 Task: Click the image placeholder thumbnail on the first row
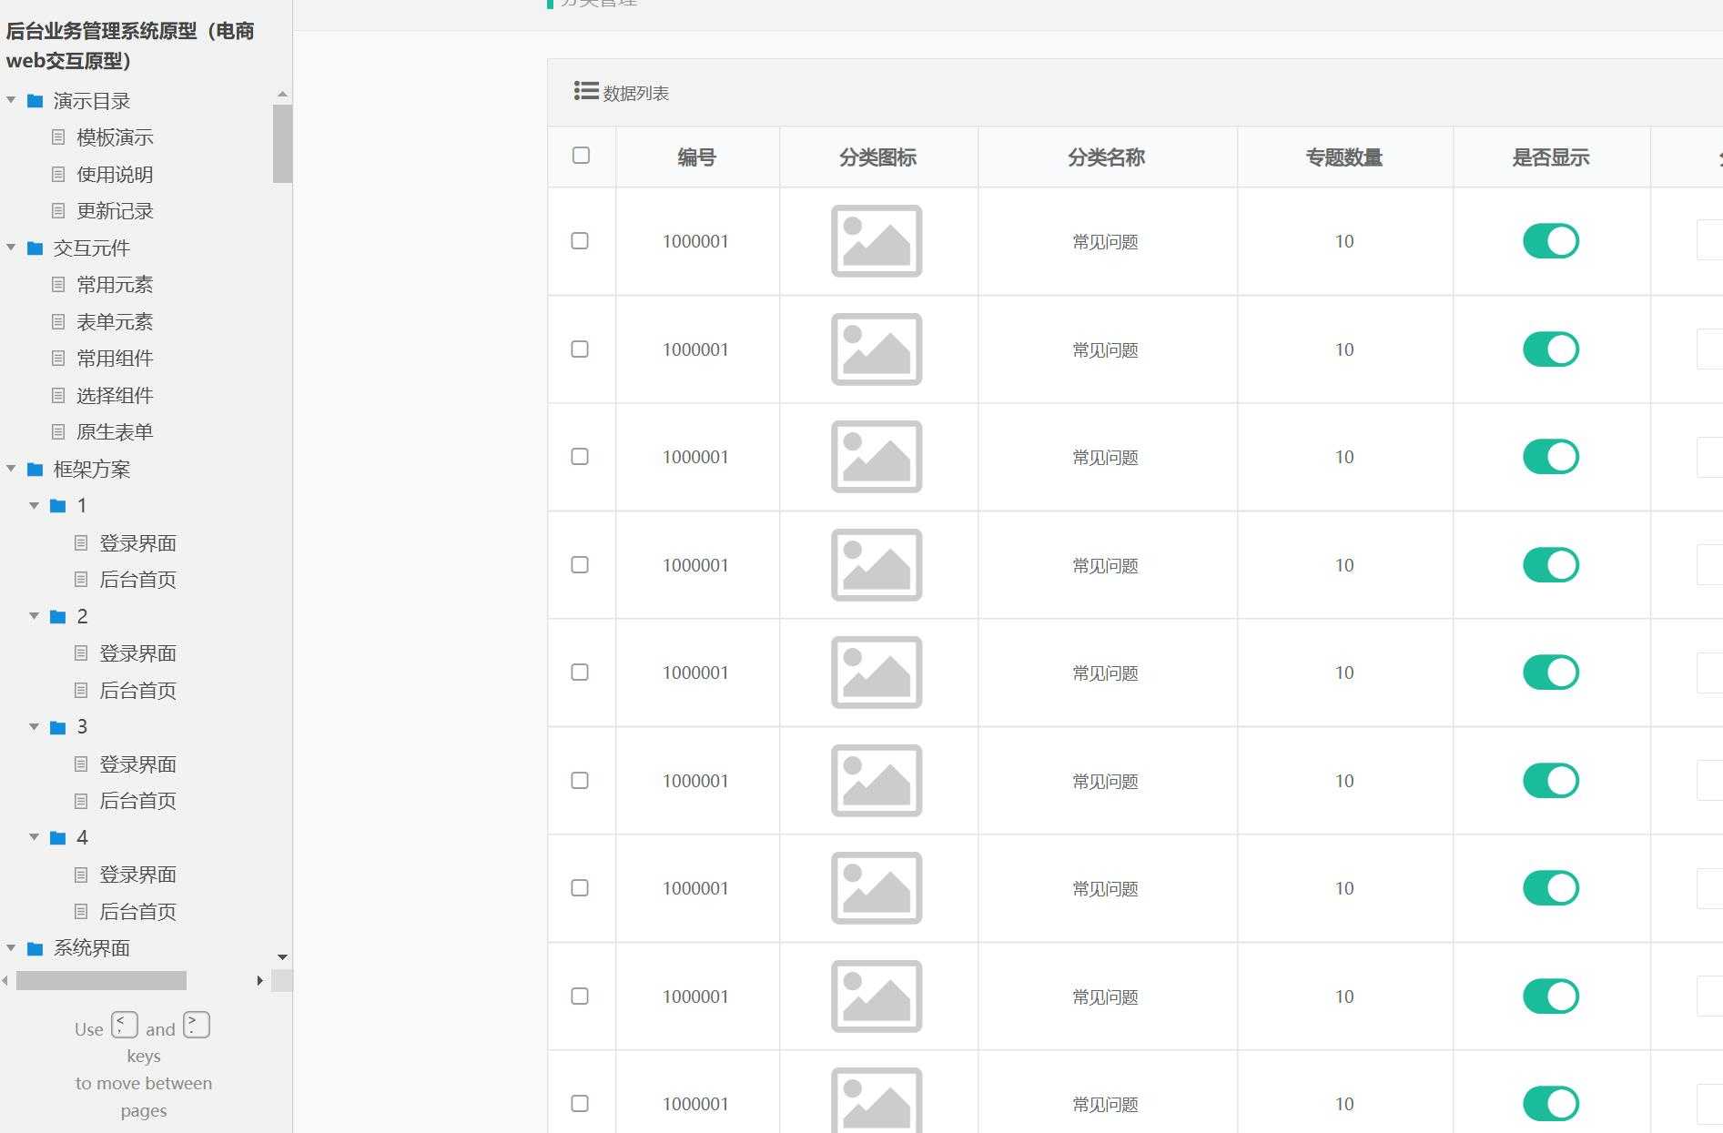(x=877, y=241)
